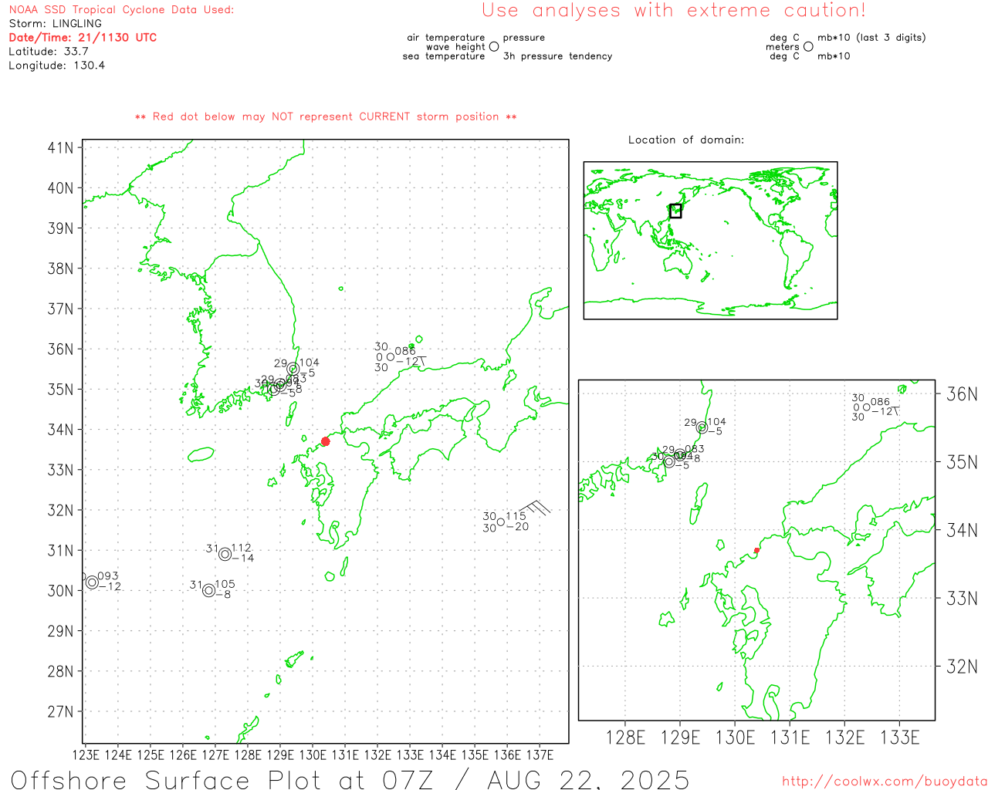Click the 32N label on the inset map axis
This screenshot has height=790, width=988.
point(962,667)
